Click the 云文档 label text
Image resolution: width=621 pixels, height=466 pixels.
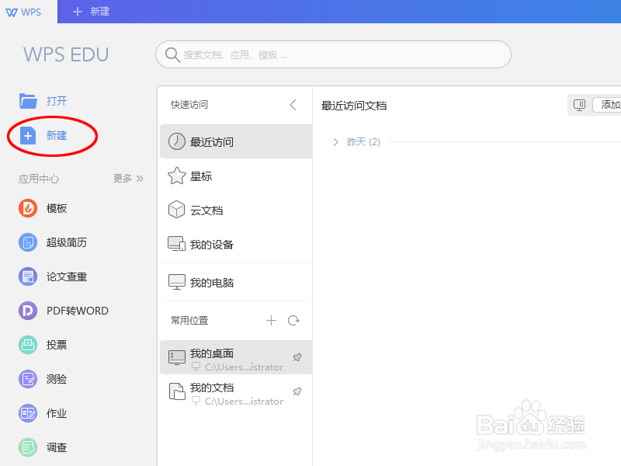pos(206,210)
